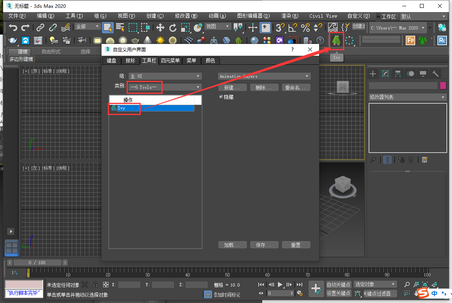Open the 类别 G.Tools dropdown
The height and width of the screenshot is (303, 452).
165,87
